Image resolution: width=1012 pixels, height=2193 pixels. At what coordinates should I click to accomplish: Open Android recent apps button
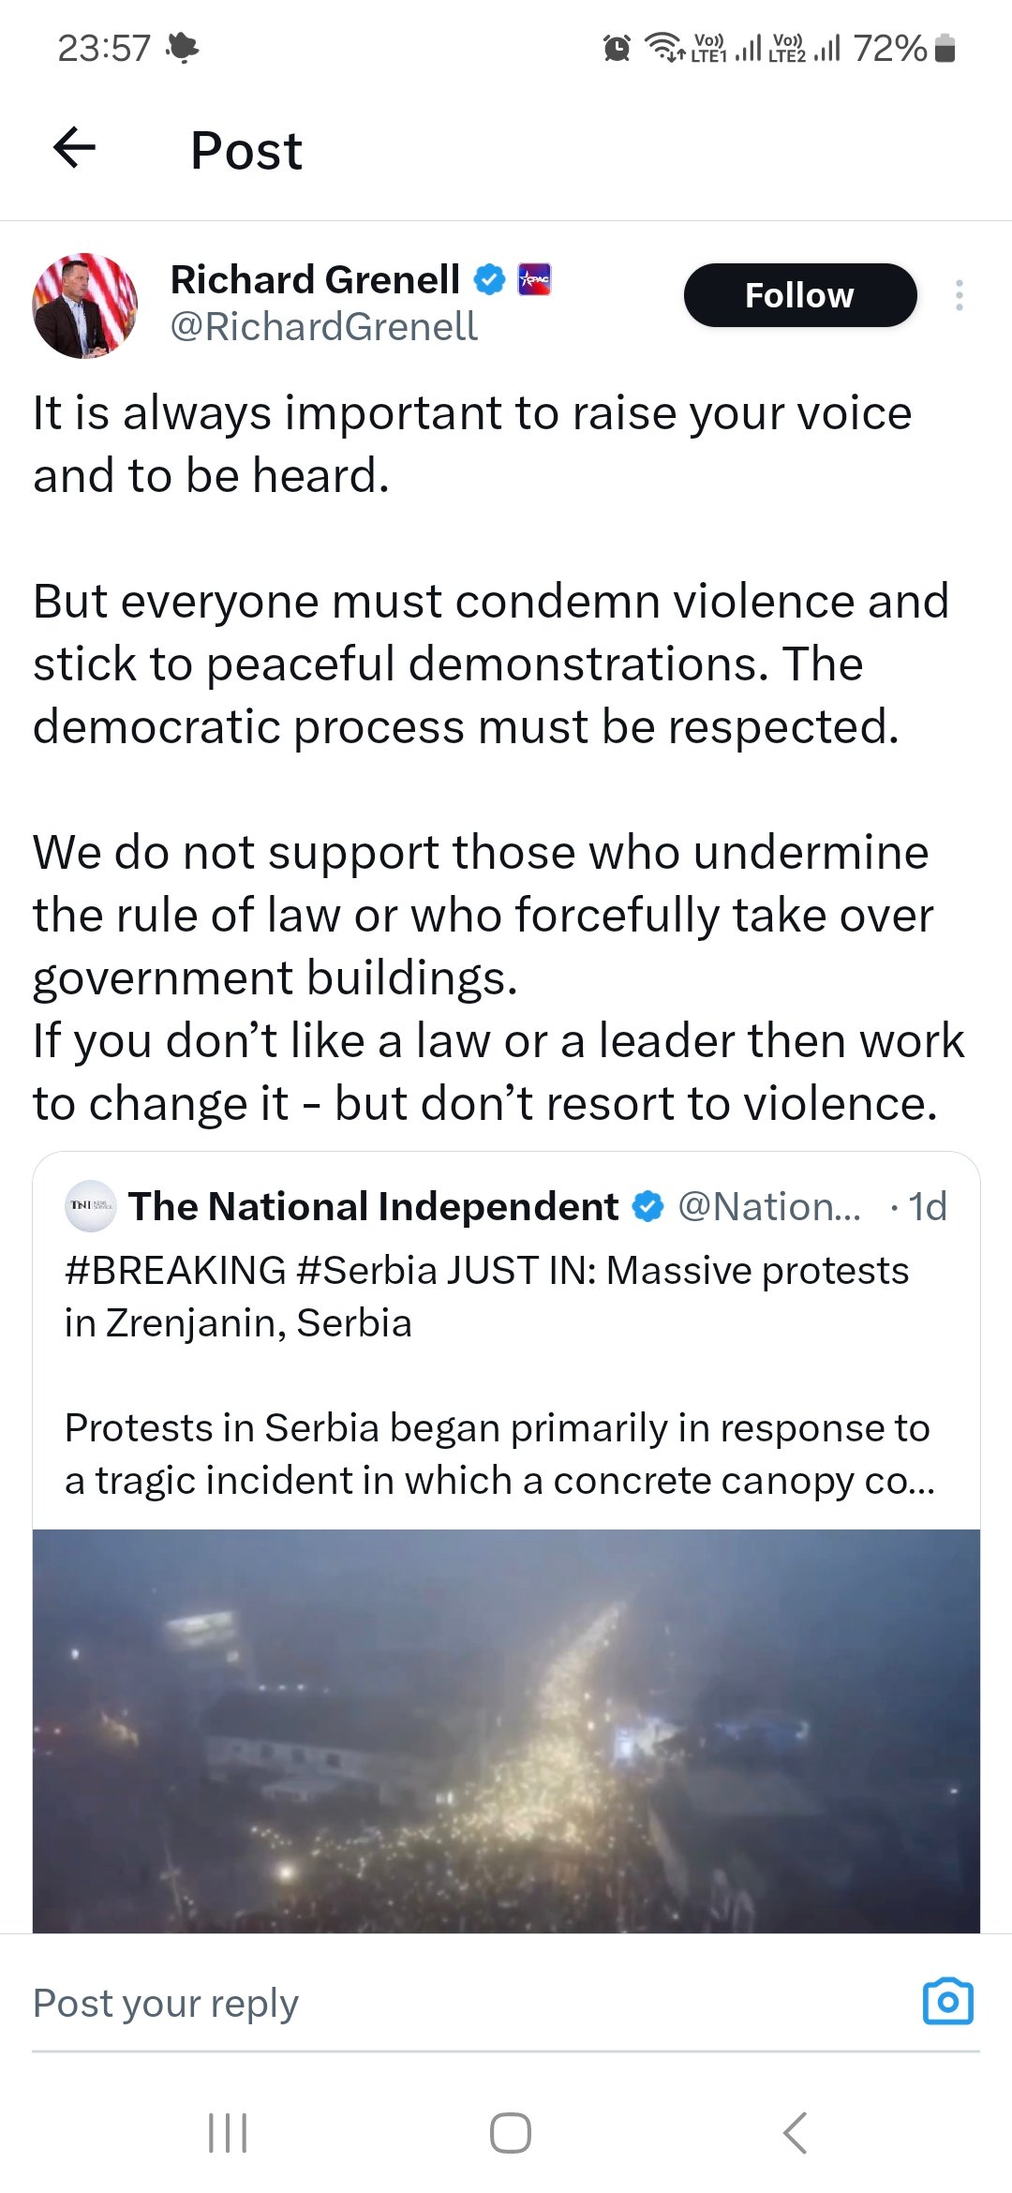[x=228, y=2133]
